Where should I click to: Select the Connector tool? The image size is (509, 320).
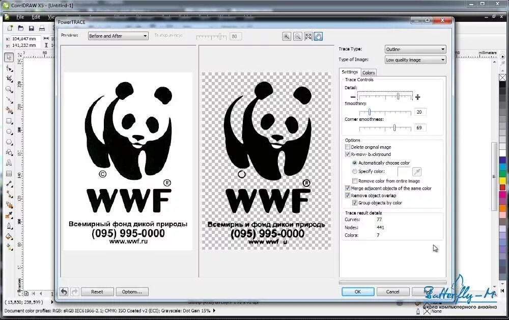click(x=9, y=194)
